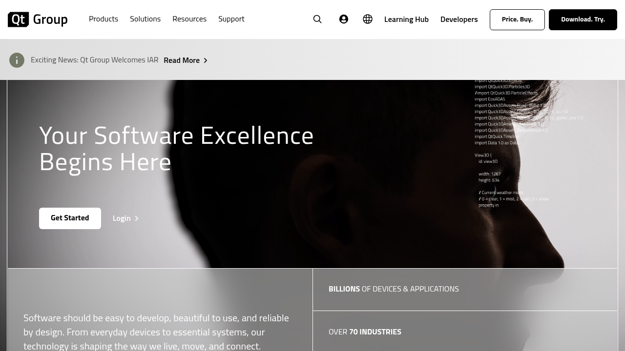Image resolution: width=625 pixels, height=351 pixels.
Task: Click the chevron next to Read More
Action: coord(205,60)
